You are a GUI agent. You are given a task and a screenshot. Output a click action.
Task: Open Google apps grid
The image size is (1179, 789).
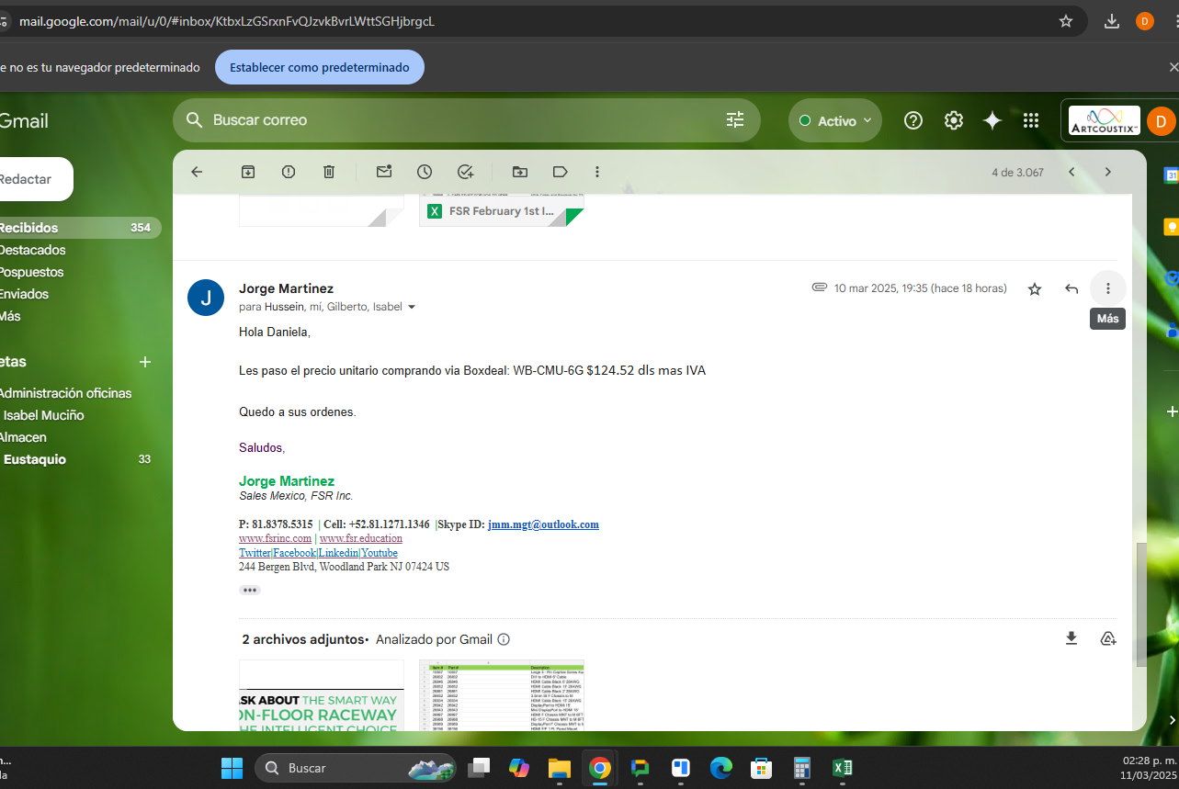point(1031,120)
